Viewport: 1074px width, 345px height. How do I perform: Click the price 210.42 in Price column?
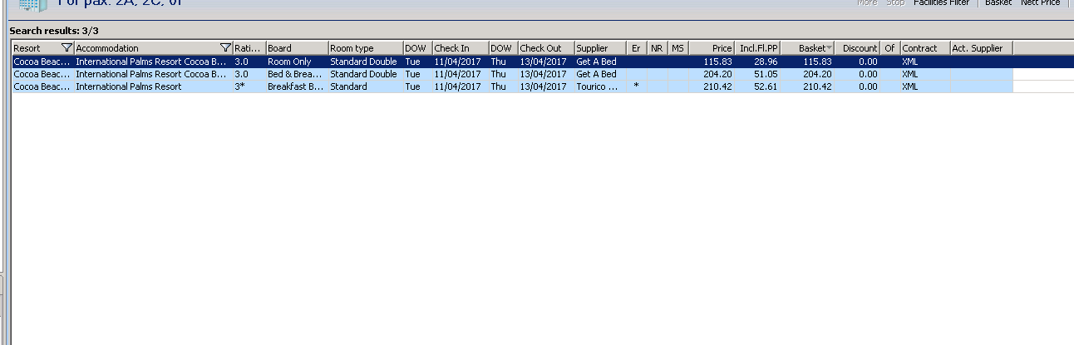pyautogui.click(x=717, y=86)
